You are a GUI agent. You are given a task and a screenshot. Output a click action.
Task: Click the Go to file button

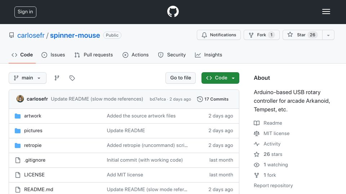point(181,78)
